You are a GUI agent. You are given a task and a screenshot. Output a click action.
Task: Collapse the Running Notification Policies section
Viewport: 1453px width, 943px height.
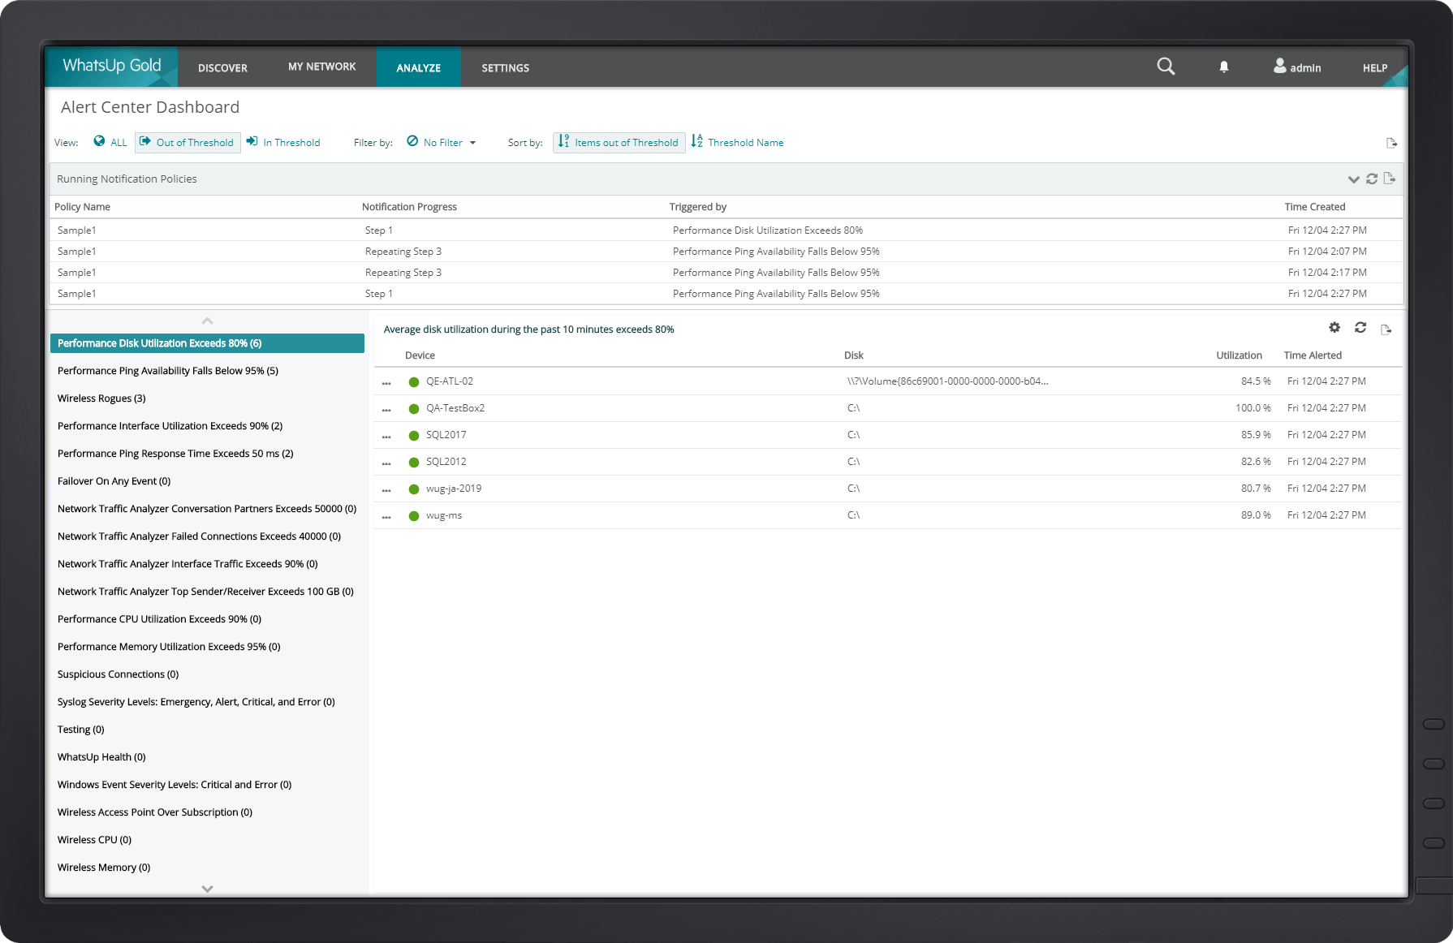tap(1353, 179)
